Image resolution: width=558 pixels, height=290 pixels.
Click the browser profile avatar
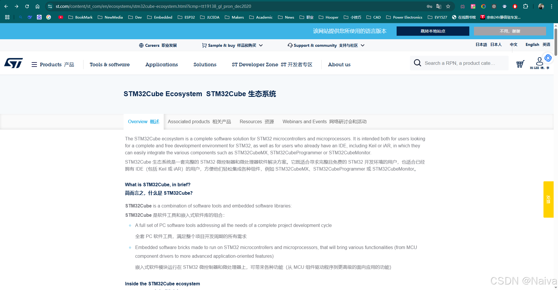point(541,6)
